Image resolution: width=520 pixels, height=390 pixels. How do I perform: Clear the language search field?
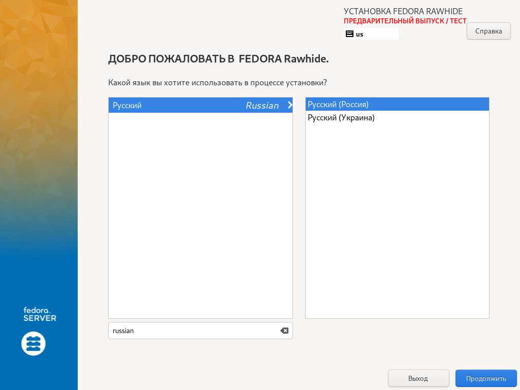tap(284, 331)
